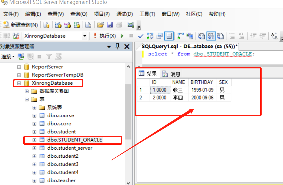Click the New Query (新建查询) button

pos(21,25)
